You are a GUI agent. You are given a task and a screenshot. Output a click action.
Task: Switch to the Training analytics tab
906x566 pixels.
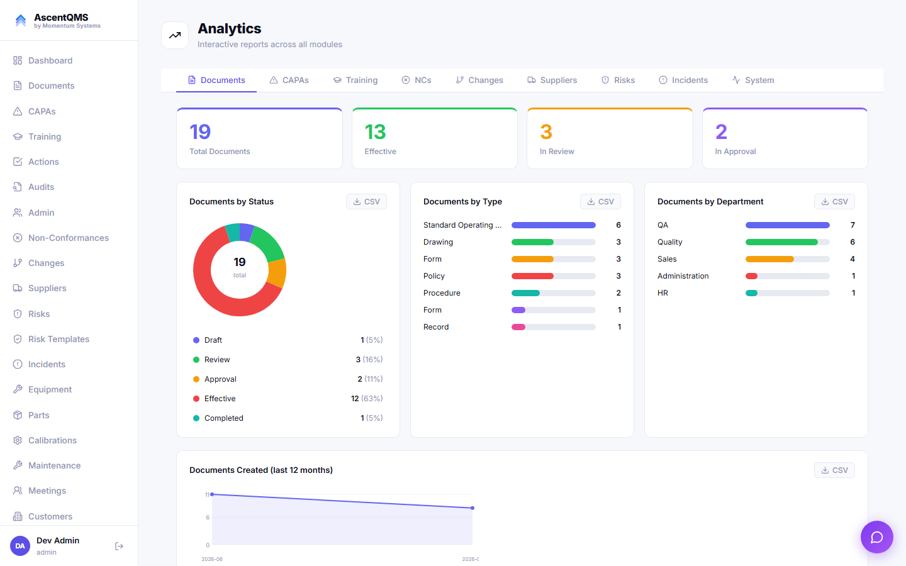[x=355, y=80]
